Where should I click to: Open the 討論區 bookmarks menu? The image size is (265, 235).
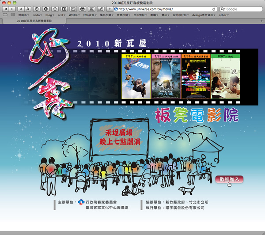click(24, 15)
